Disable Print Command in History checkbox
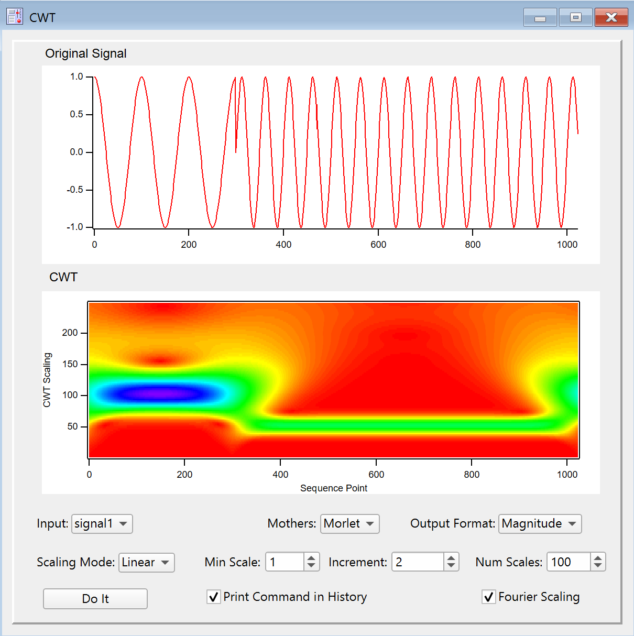Image resolution: width=634 pixels, height=636 pixels. coord(214,597)
